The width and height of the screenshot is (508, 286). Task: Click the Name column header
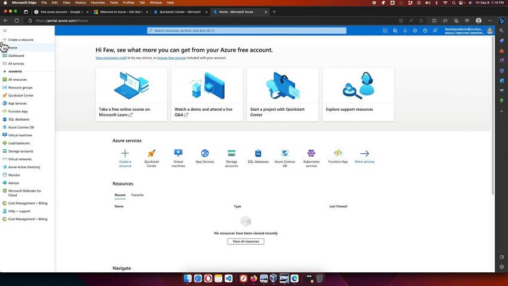[119, 206]
